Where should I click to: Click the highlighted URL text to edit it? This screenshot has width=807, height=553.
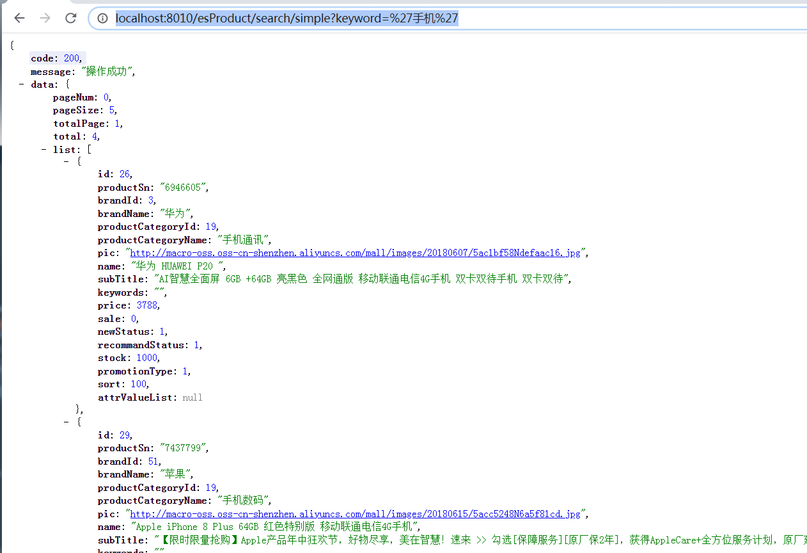click(x=286, y=18)
